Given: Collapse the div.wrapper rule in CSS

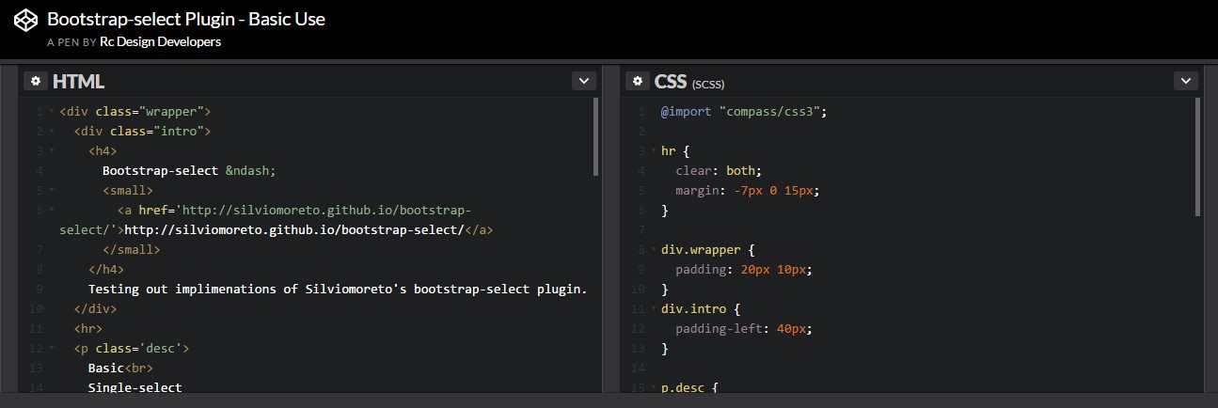Looking at the screenshot, I should pyautogui.click(x=653, y=250).
